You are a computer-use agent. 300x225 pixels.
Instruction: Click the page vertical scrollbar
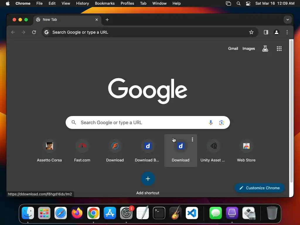click(291, 111)
